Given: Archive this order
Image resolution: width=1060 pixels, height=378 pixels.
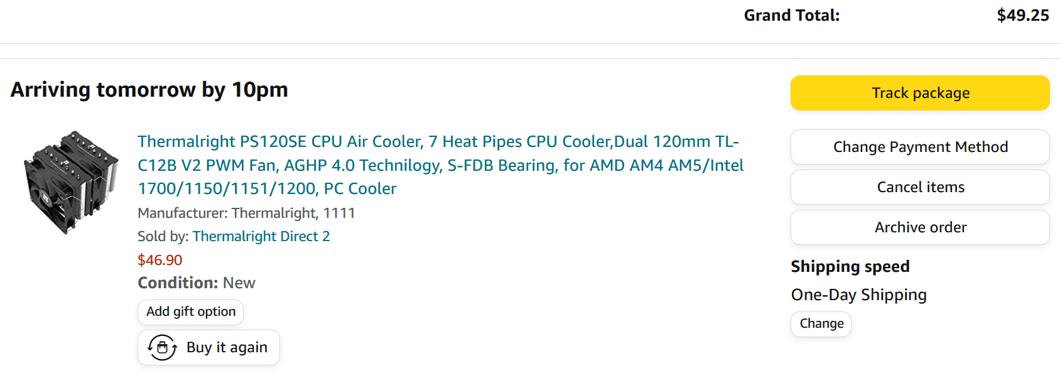Looking at the screenshot, I should 920,227.
